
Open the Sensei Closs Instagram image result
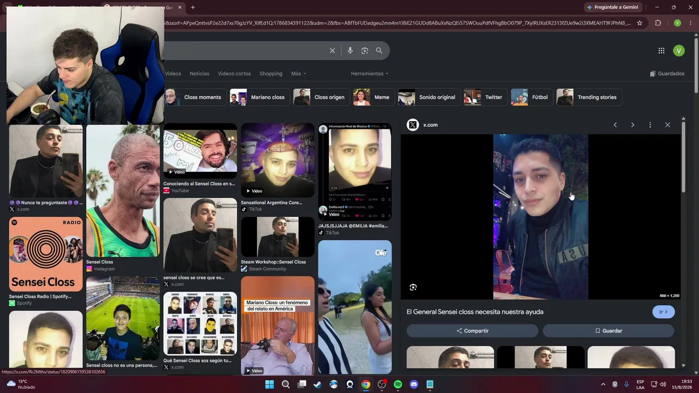click(x=123, y=190)
